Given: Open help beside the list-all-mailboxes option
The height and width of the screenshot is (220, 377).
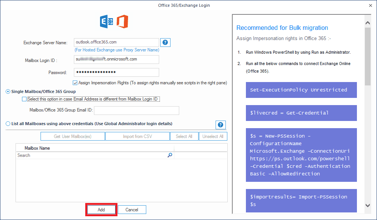Looking at the screenshot, I should tap(220, 125).
